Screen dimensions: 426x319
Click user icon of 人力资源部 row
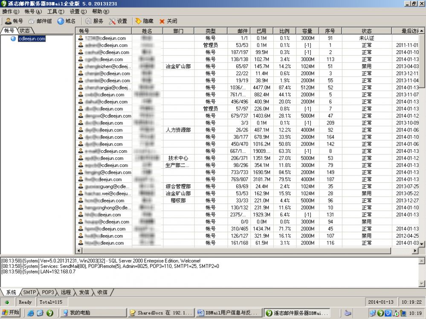click(81, 129)
